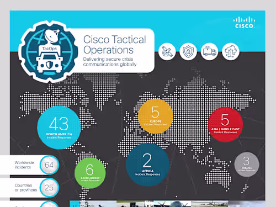Viewport: 276px width, 207px height.
Task: Click the Cisco Tactical Operations title
Action: point(115,45)
